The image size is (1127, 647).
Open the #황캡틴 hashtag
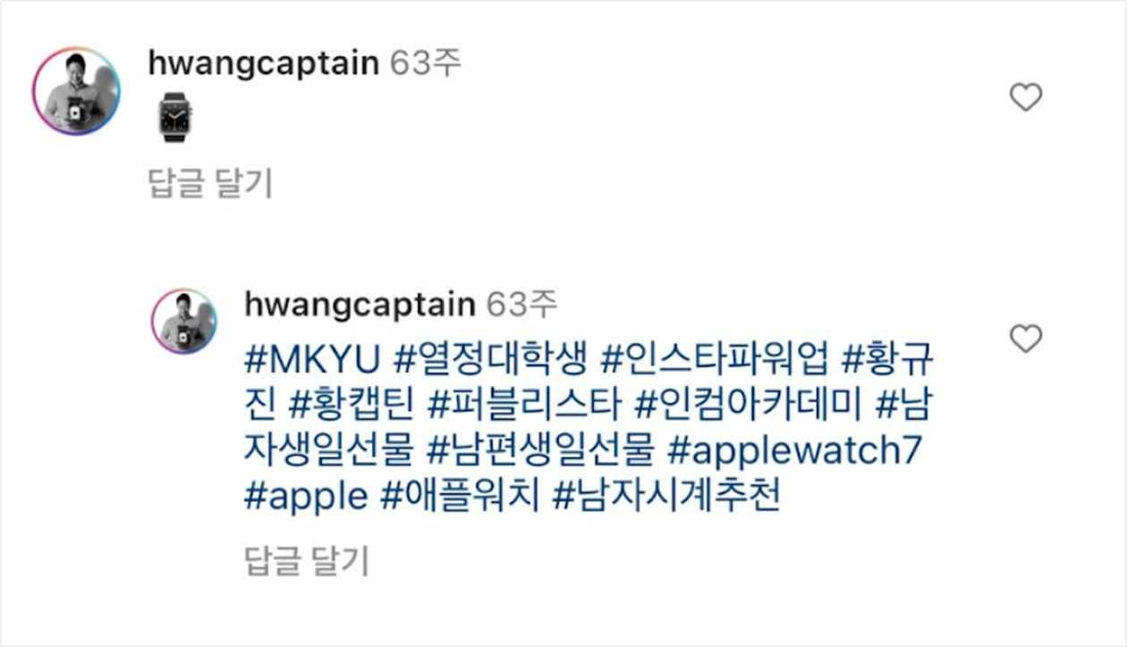pos(350,405)
